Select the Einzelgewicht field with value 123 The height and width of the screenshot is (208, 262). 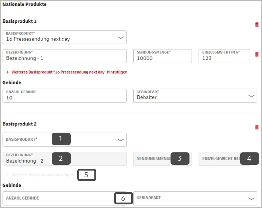coord(224,56)
